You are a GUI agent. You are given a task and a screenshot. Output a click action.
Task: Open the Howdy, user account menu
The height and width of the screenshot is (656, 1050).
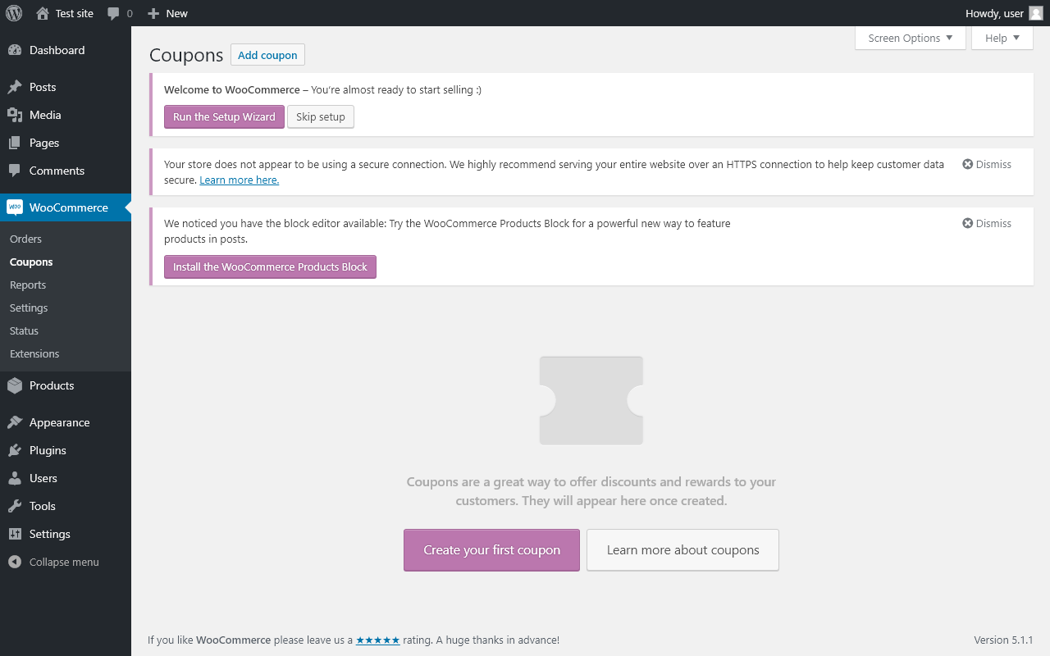tap(1004, 13)
